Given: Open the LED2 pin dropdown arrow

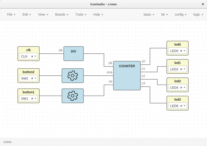Looking at the screenshot, I should pyautogui.click(x=184, y=69).
